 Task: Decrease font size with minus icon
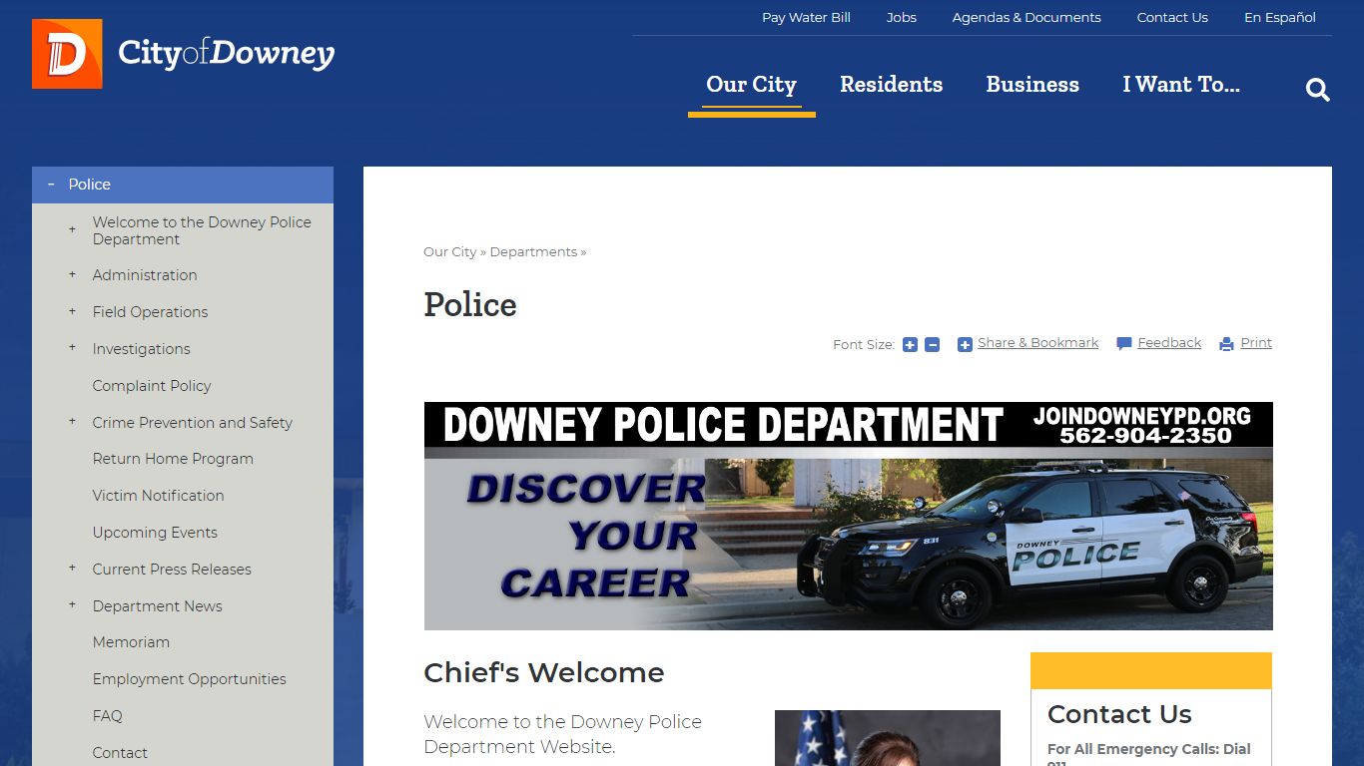tap(932, 344)
